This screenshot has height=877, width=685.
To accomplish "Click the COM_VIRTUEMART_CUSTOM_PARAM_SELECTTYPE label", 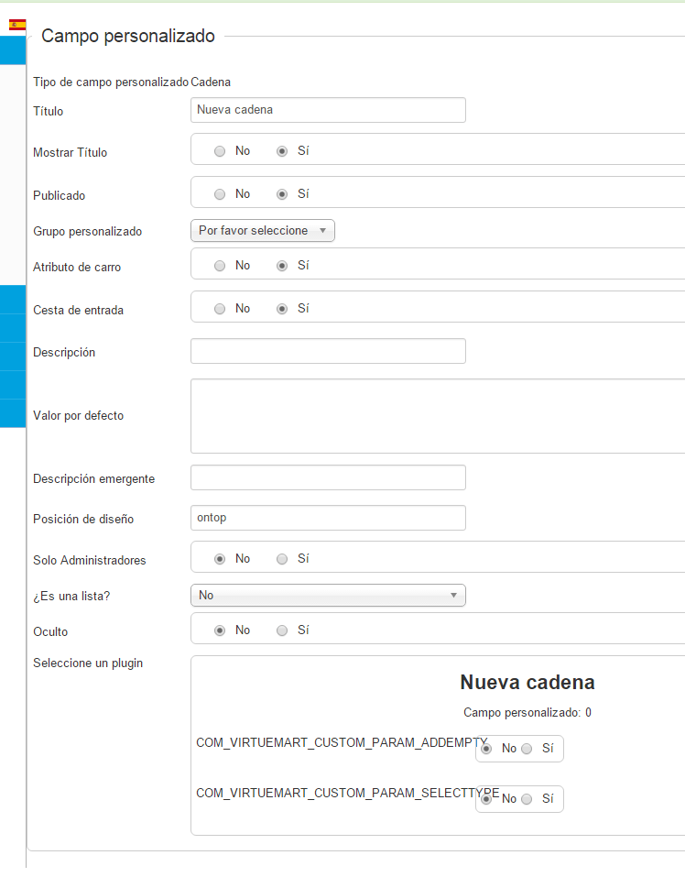I will (347, 793).
